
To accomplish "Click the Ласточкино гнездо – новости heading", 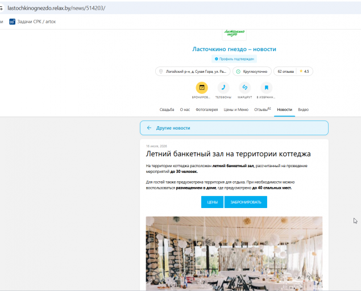I will pos(234,49).
